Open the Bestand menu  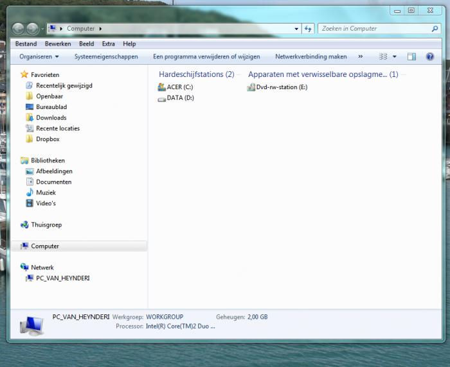[x=26, y=44]
